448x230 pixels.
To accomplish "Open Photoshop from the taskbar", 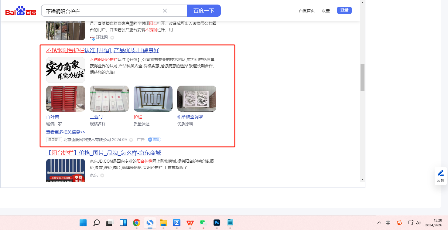I will click(x=217, y=223).
